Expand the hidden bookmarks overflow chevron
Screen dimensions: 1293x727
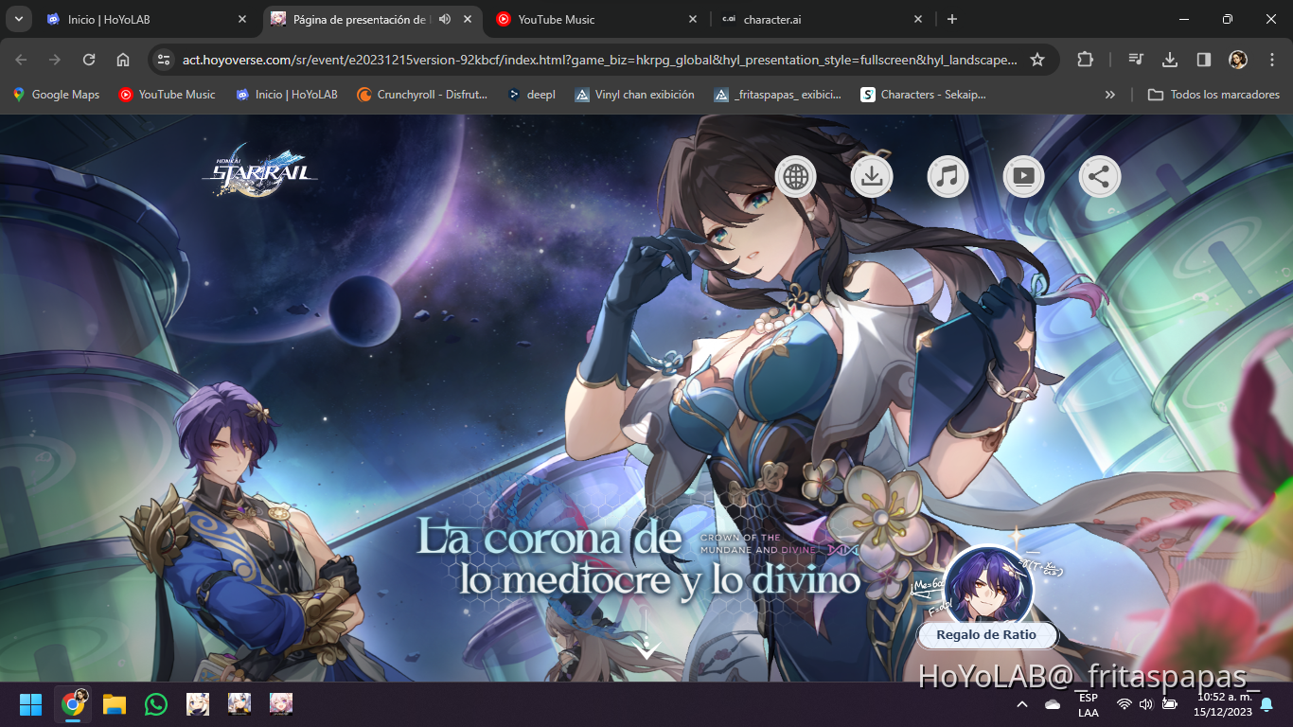(1109, 94)
